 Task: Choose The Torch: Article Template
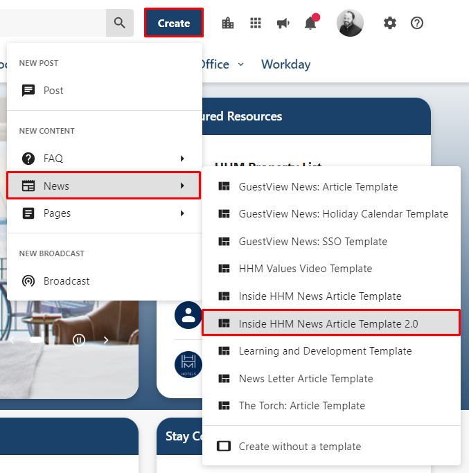point(331,406)
